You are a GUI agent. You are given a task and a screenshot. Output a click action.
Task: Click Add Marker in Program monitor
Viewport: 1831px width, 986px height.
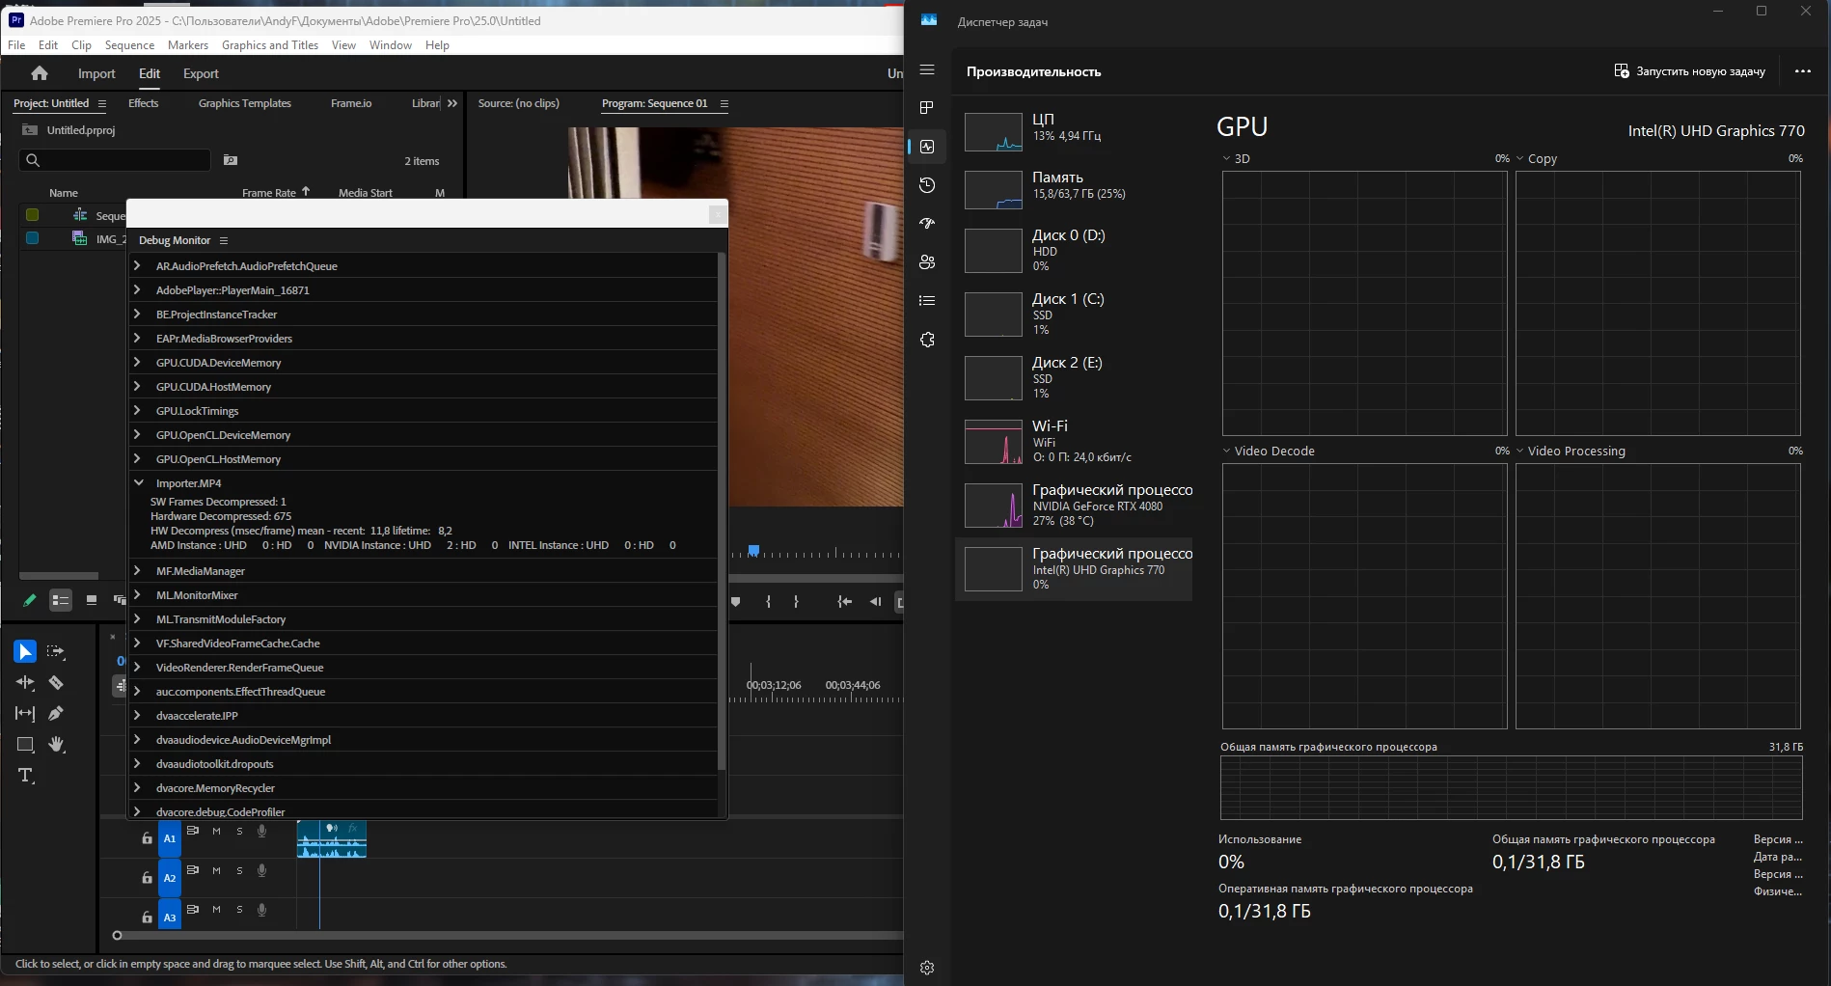(736, 602)
